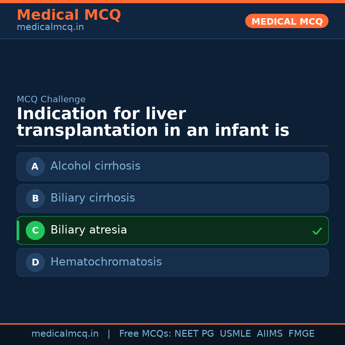Click the Medical MCQ orange title
Screen dimensions: 345x345
point(69,15)
